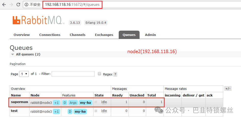Switch to the Channels tab
Viewport: 241px width, 120px height.
(x=78, y=35)
